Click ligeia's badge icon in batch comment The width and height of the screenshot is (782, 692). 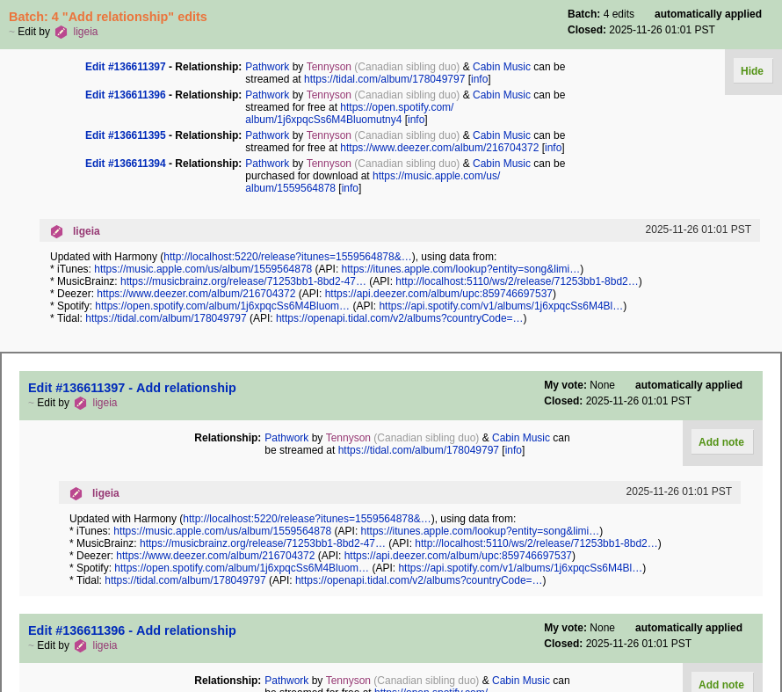point(57,231)
